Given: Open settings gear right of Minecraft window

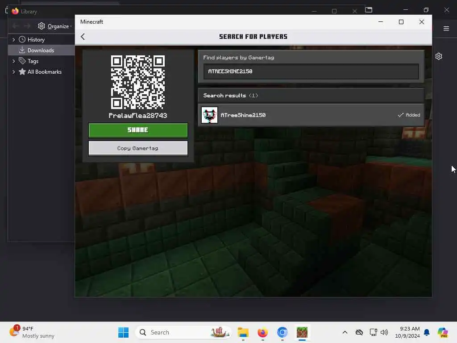Looking at the screenshot, I should (439, 56).
